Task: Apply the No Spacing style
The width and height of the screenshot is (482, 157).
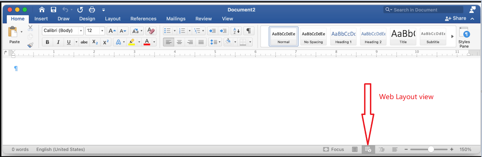Action: tap(313, 36)
